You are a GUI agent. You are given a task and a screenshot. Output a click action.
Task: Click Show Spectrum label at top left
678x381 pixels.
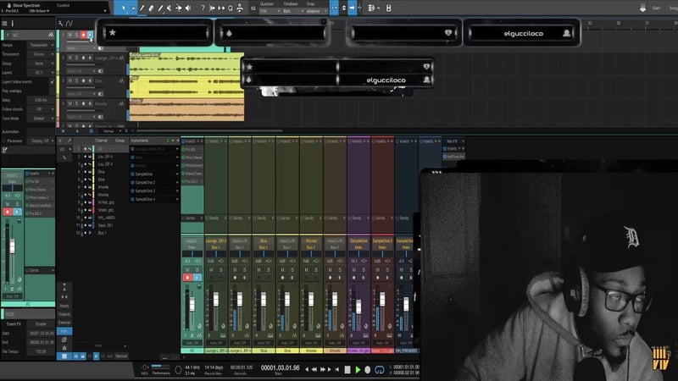click(26, 5)
